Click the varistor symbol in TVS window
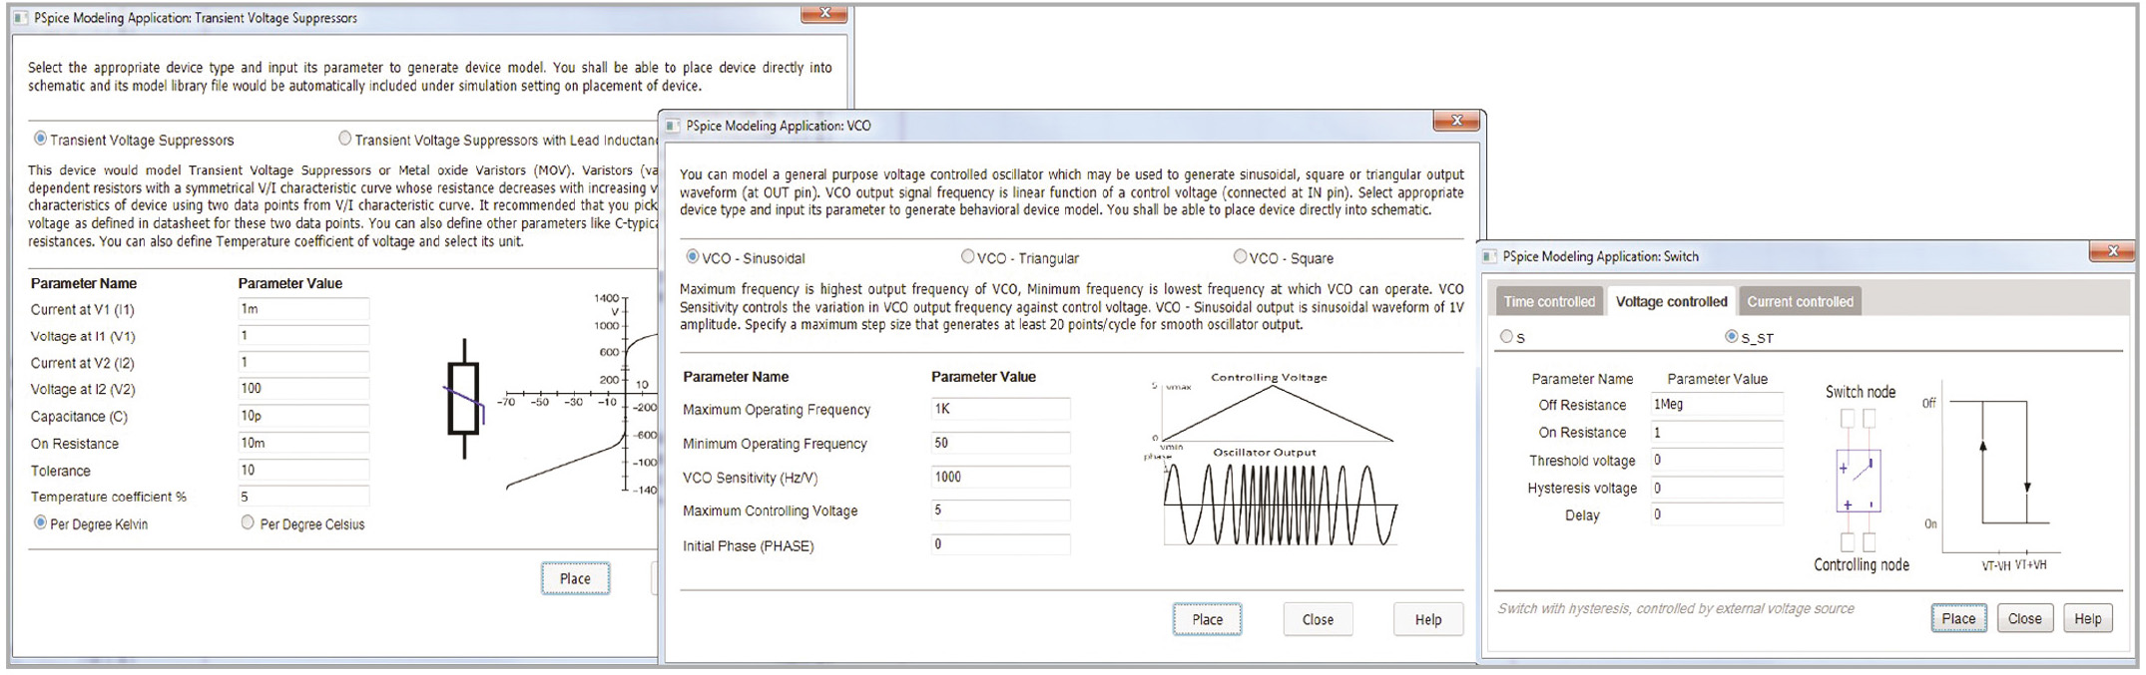 coord(465,399)
